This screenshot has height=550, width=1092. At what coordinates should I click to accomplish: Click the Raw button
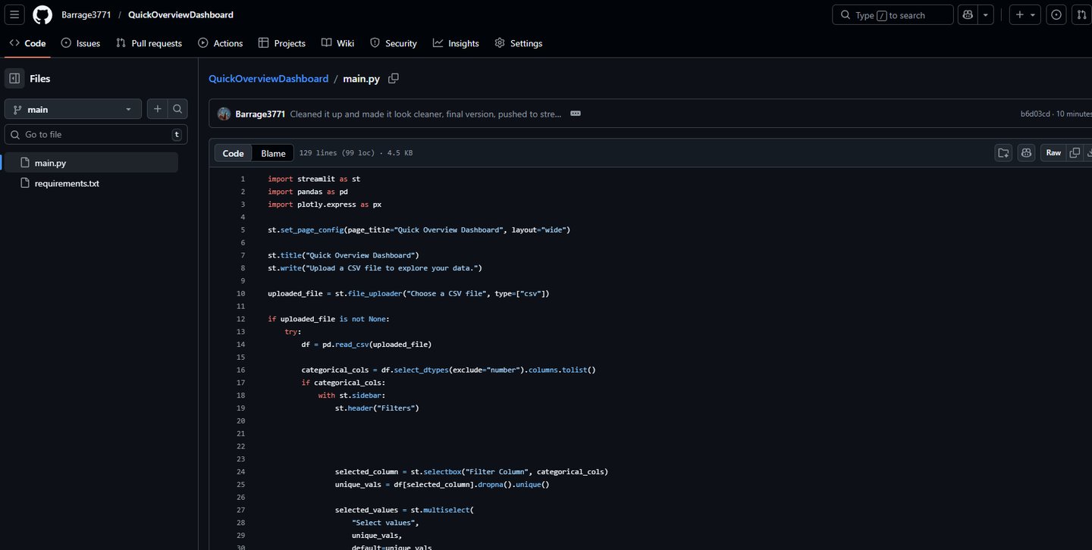1053,153
